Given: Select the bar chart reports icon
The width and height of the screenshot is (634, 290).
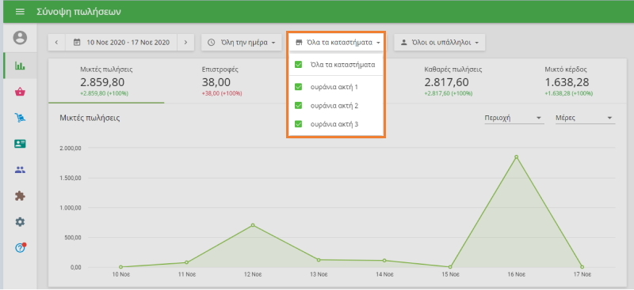Looking at the screenshot, I should click(x=20, y=66).
